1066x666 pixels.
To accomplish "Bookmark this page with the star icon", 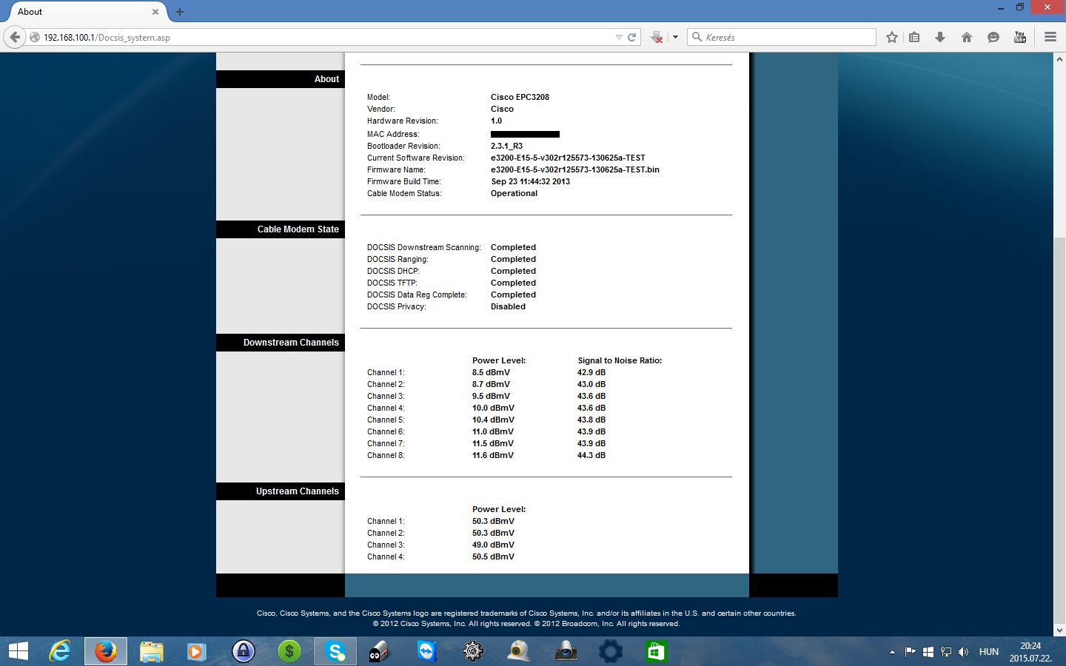I will (892, 37).
